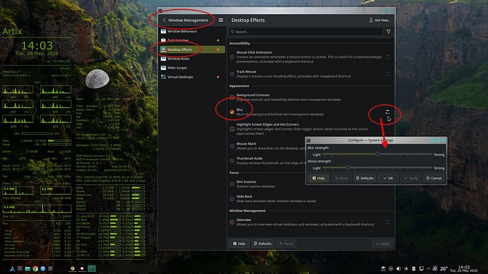Screen dimensions: 488x274
Task: Open the hamburger menu beside Window Management
Action: pyautogui.click(x=221, y=20)
